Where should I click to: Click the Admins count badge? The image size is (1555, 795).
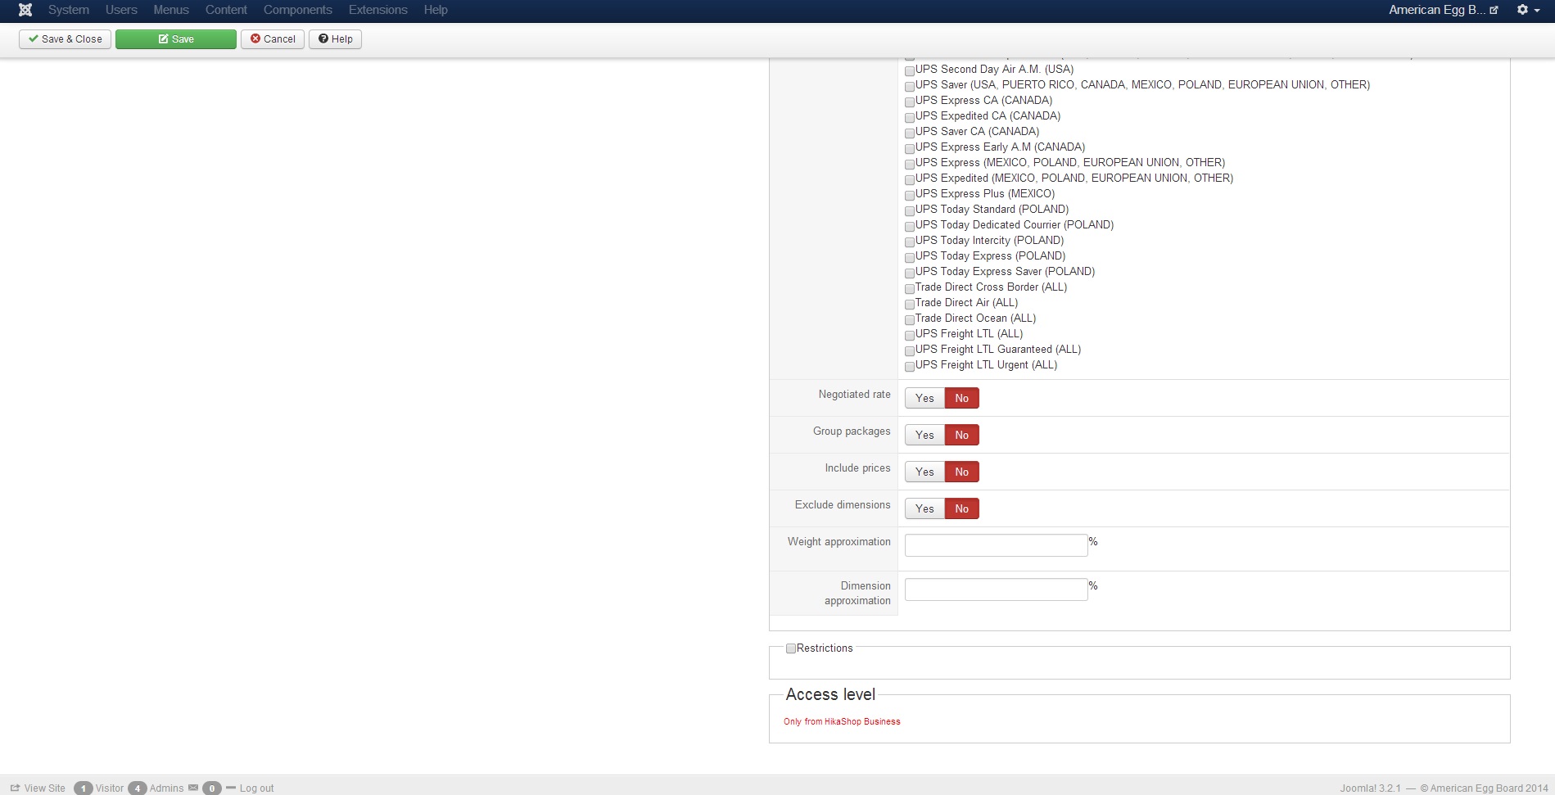pos(138,788)
